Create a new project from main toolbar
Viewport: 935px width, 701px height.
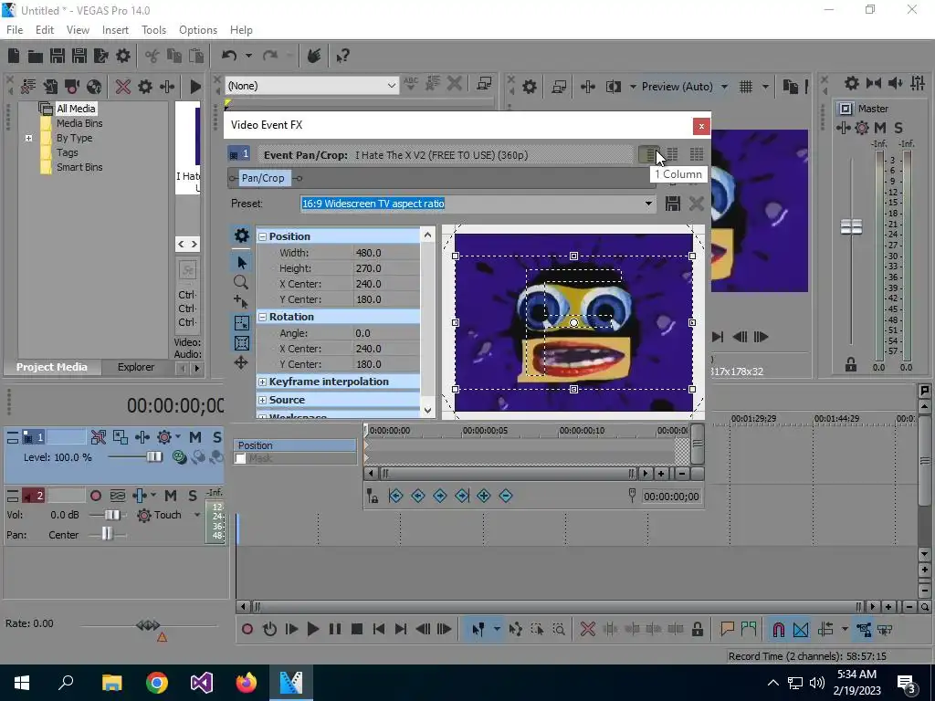click(14, 56)
